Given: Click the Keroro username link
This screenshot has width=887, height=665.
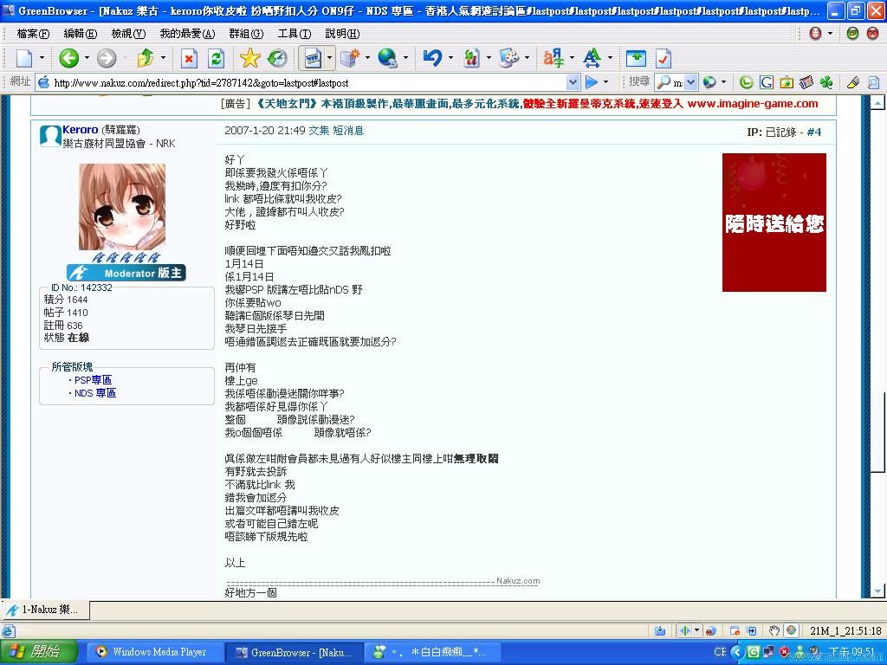Looking at the screenshot, I should tap(80, 130).
